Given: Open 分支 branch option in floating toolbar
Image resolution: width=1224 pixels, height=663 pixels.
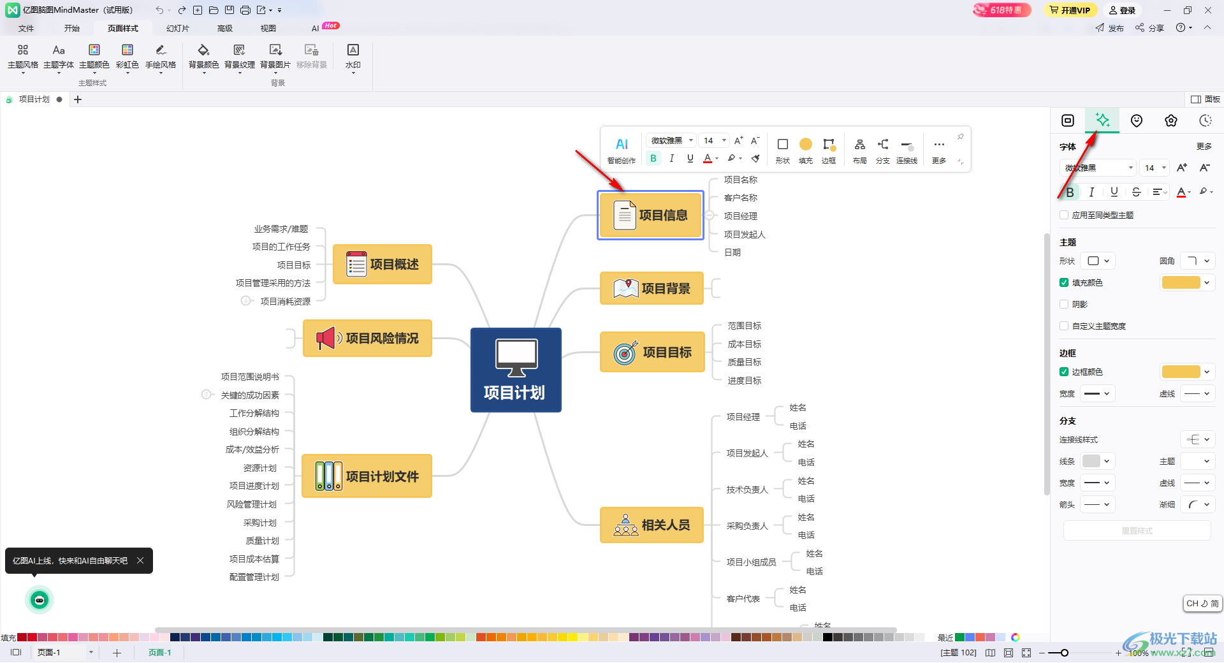Looking at the screenshot, I should click(x=883, y=150).
